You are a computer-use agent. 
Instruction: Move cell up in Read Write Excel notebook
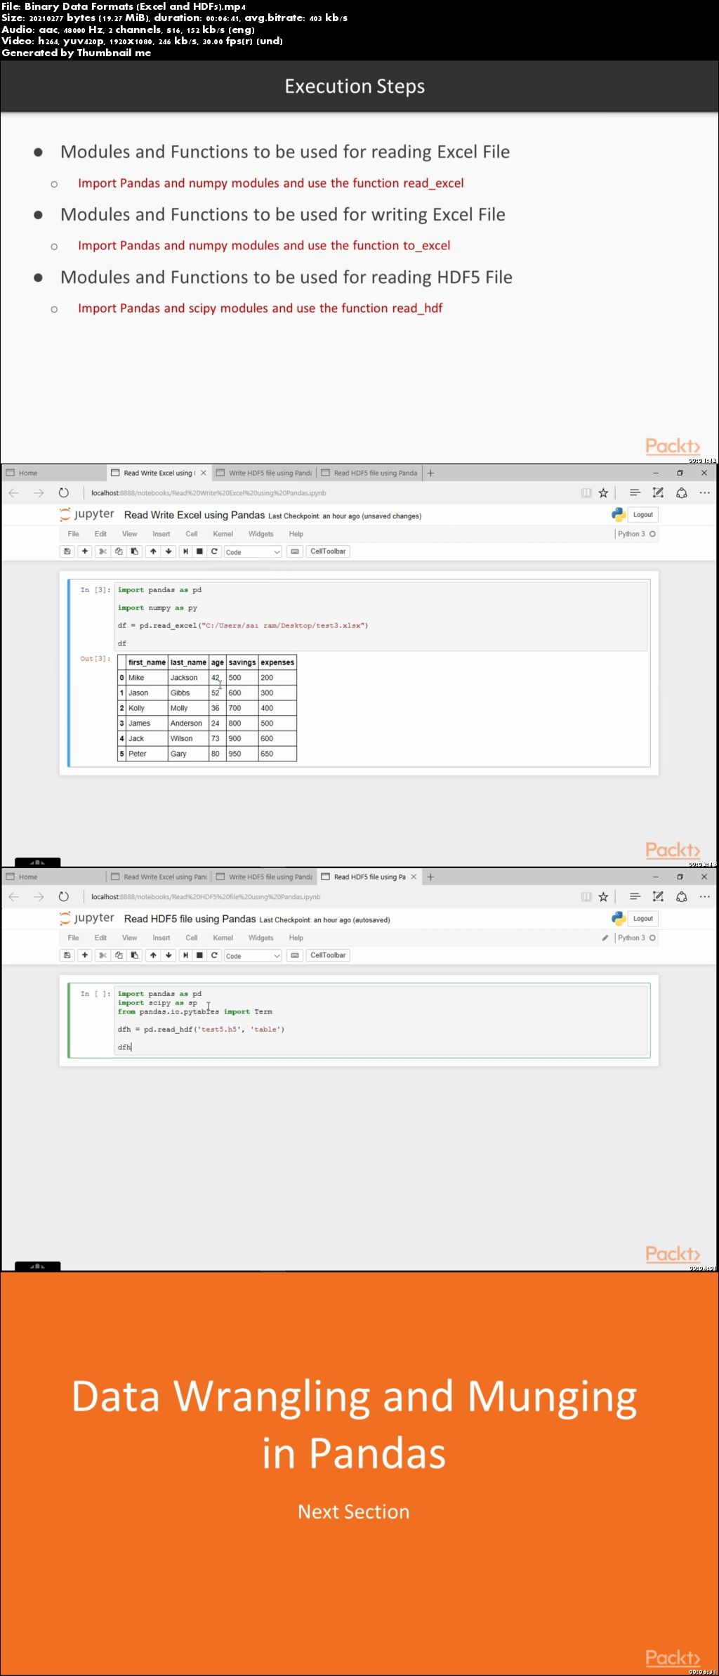click(x=153, y=551)
